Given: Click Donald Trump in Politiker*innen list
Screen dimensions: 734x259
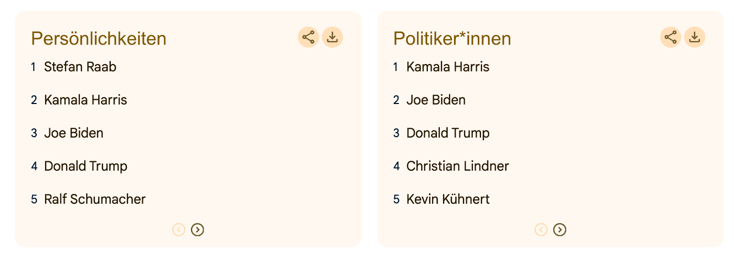Looking at the screenshot, I should point(448,133).
